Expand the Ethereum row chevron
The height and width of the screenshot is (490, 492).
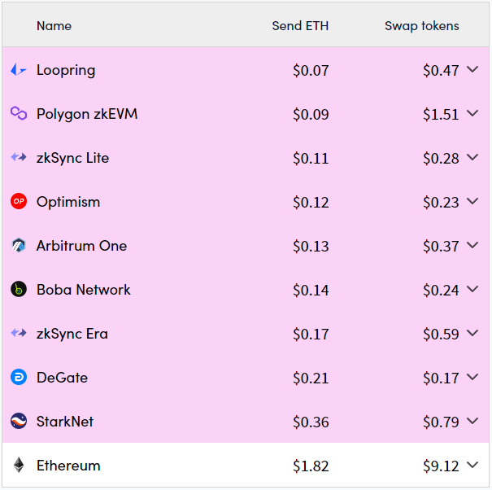(x=472, y=465)
